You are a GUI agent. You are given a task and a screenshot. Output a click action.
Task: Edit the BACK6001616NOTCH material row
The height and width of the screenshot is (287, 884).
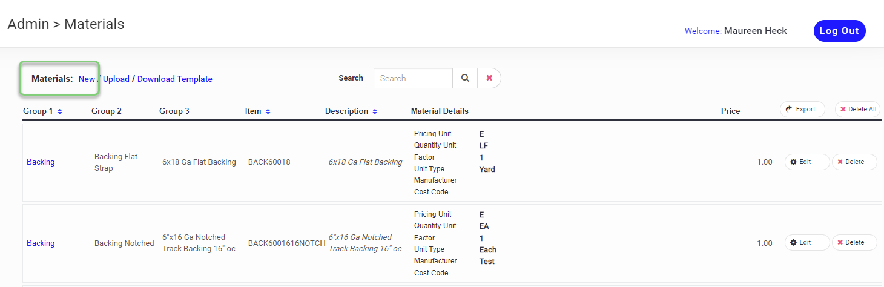(x=807, y=242)
